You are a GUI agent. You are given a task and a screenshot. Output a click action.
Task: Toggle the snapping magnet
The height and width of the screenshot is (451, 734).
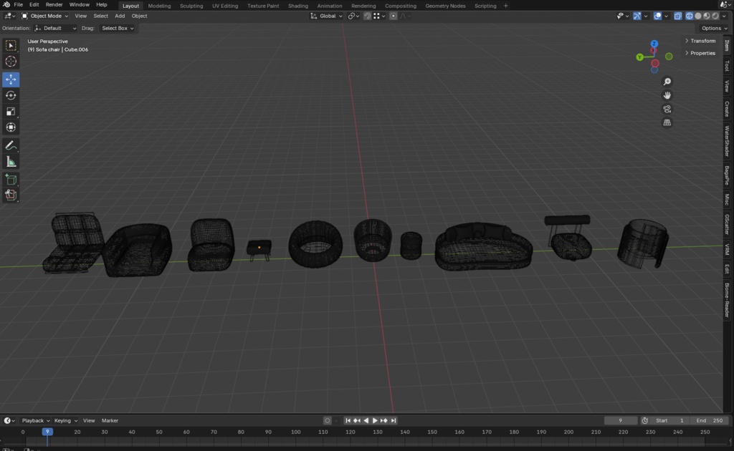coord(368,16)
